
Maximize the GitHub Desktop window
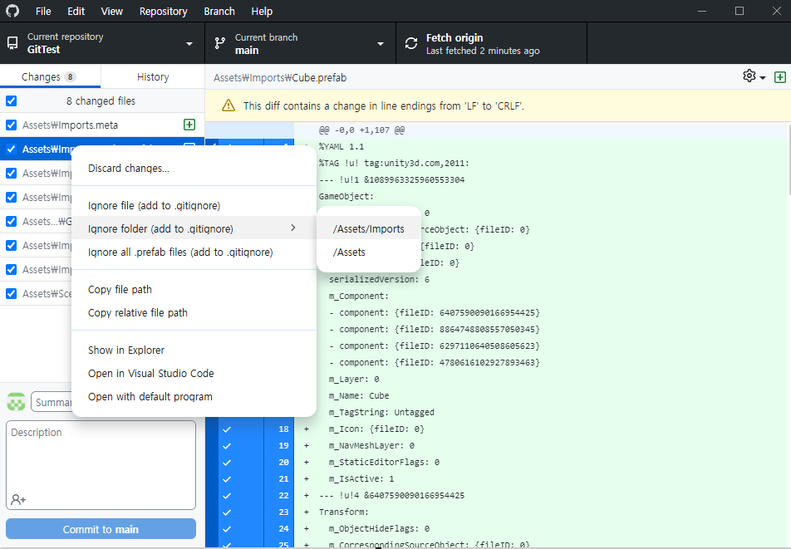(739, 11)
